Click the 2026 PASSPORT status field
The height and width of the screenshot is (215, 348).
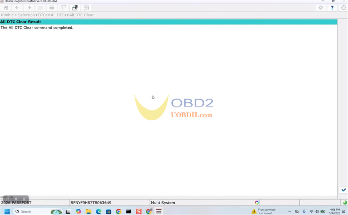pos(35,202)
